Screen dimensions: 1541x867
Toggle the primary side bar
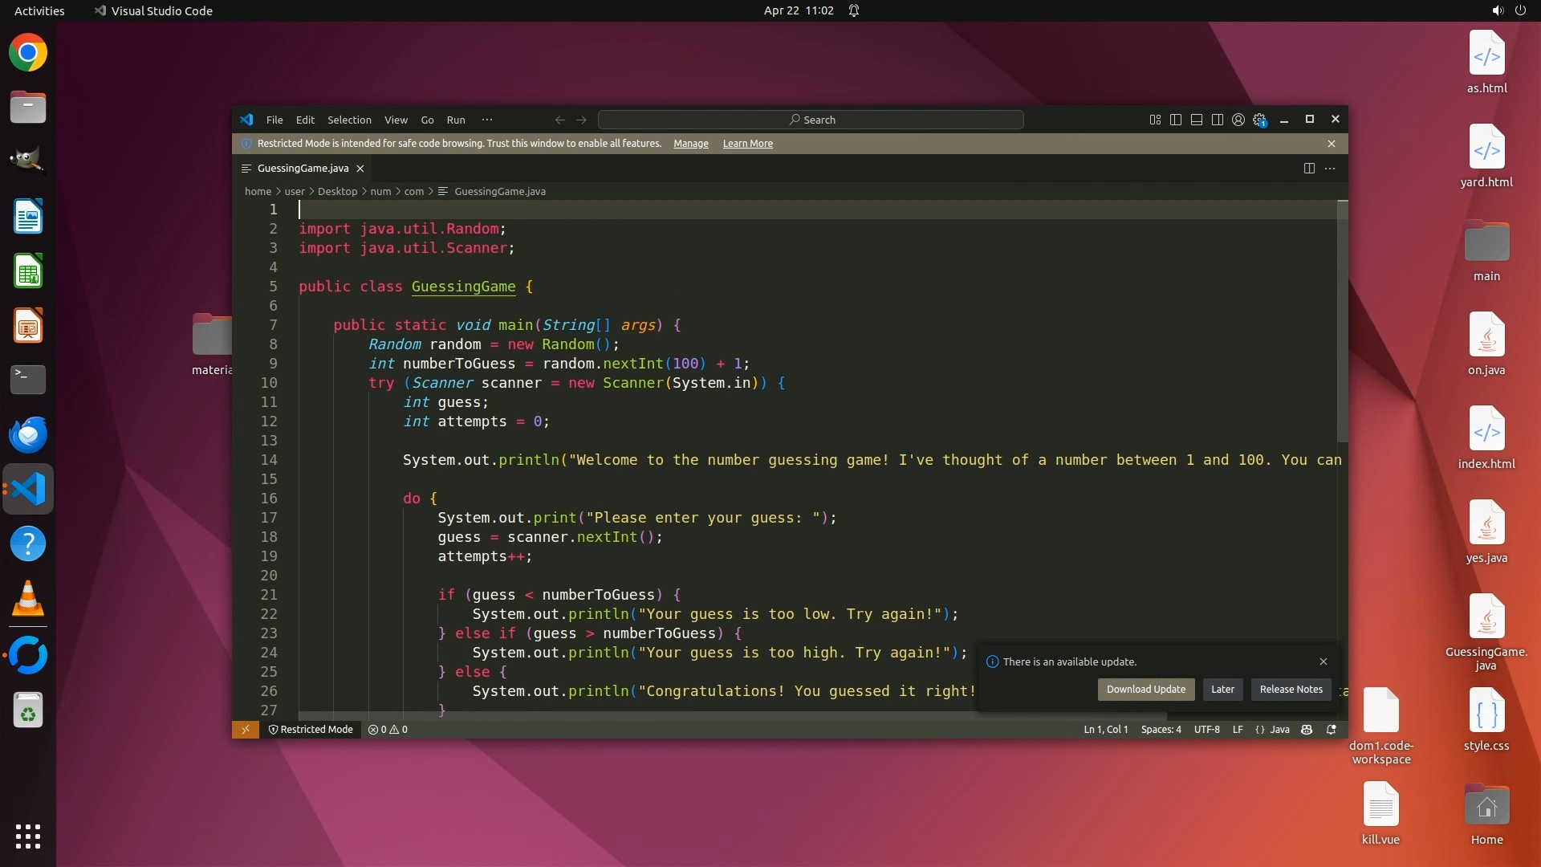pyautogui.click(x=1176, y=120)
